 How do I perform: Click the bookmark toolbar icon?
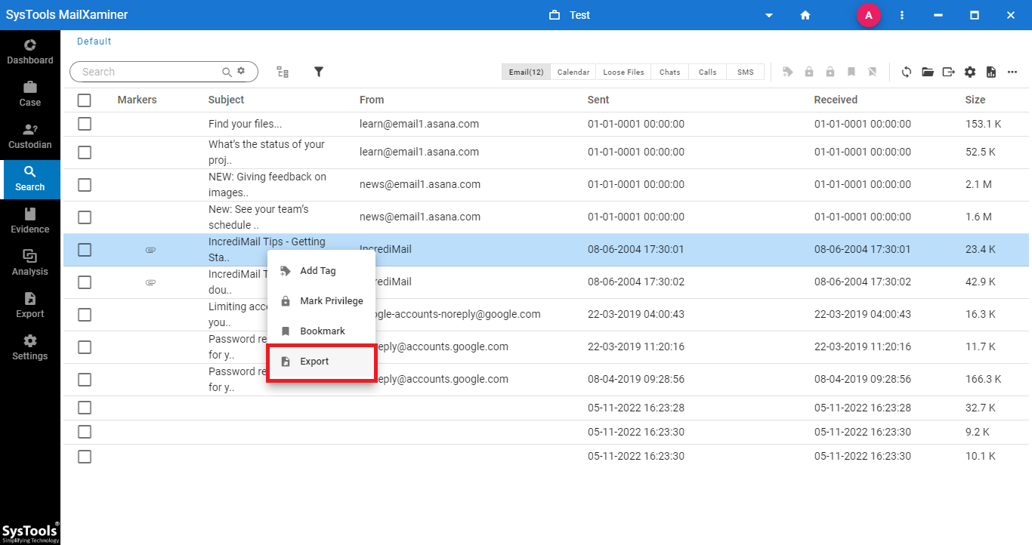click(x=851, y=72)
